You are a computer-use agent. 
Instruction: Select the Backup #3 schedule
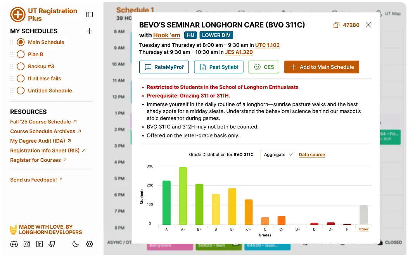pyautogui.click(x=21, y=67)
